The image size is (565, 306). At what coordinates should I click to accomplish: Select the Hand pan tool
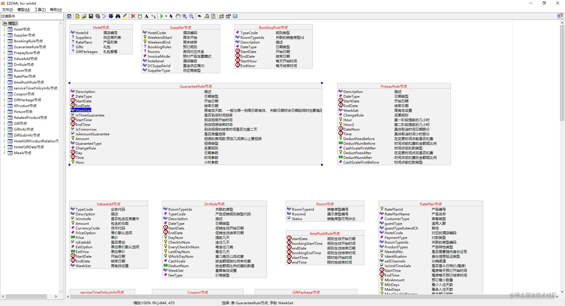(x=178, y=16)
